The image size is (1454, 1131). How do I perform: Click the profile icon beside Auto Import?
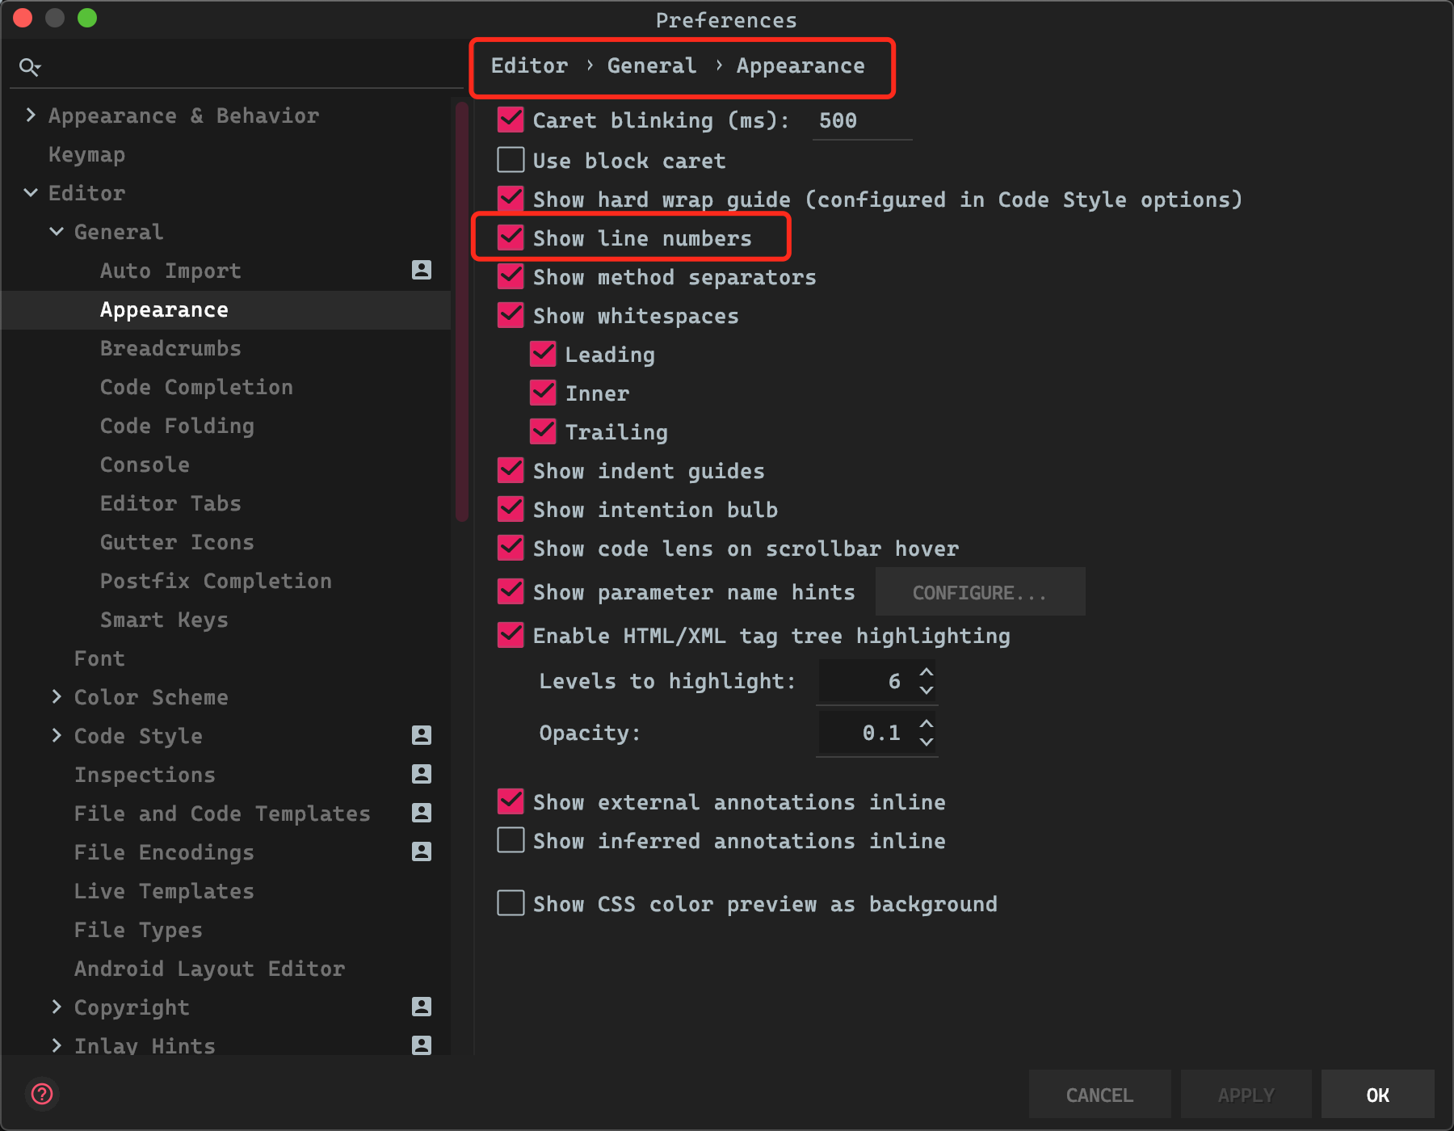[x=422, y=270]
